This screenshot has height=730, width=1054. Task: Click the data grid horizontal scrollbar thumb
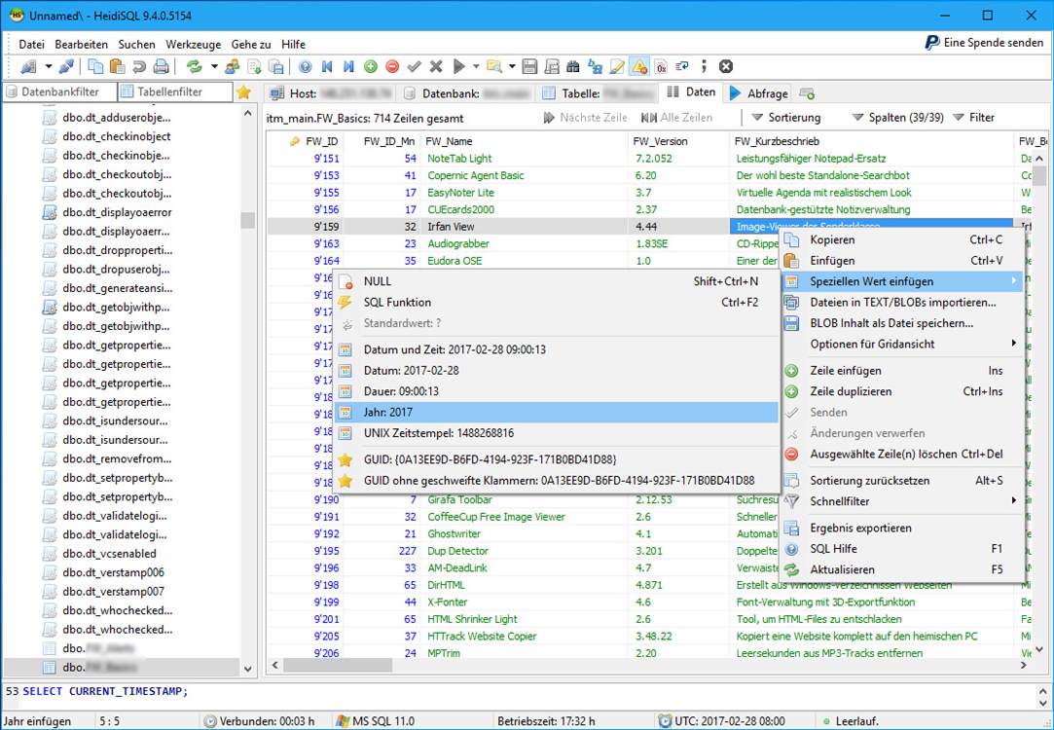[x=338, y=665]
